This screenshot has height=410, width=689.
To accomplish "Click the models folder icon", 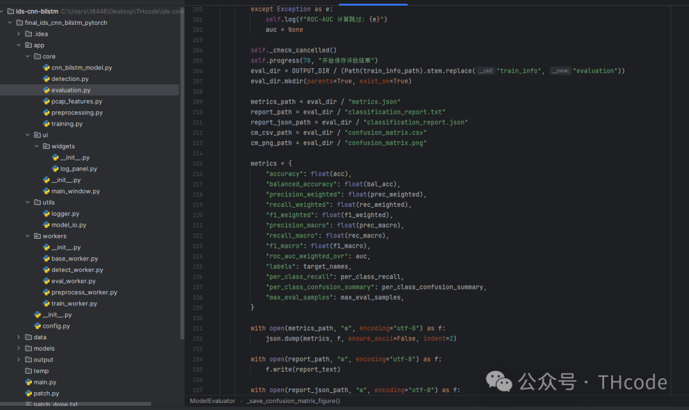I will coord(29,348).
